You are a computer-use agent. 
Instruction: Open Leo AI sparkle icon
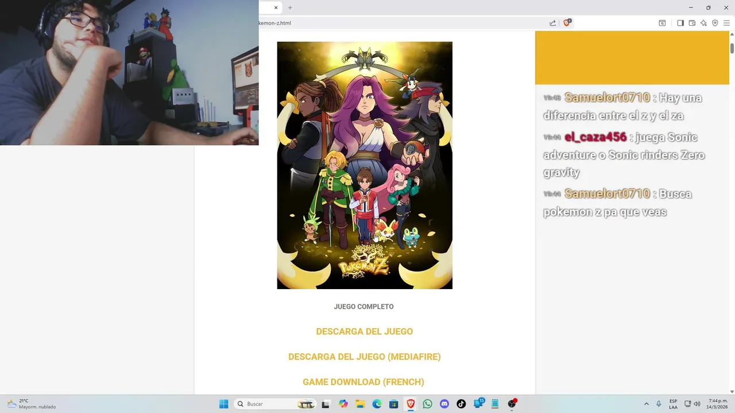[703, 23]
